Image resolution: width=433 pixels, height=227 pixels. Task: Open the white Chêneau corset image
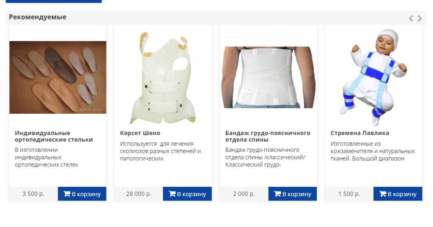(x=163, y=77)
